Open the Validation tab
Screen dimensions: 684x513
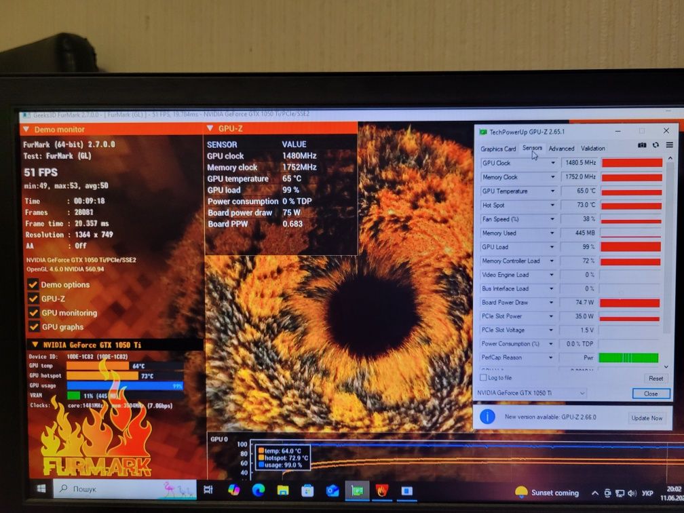[x=593, y=149]
